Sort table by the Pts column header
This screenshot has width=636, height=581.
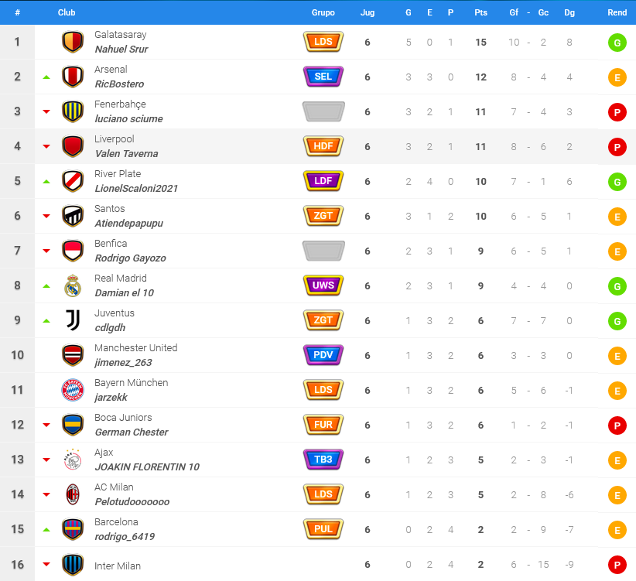click(x=480, y=12)
